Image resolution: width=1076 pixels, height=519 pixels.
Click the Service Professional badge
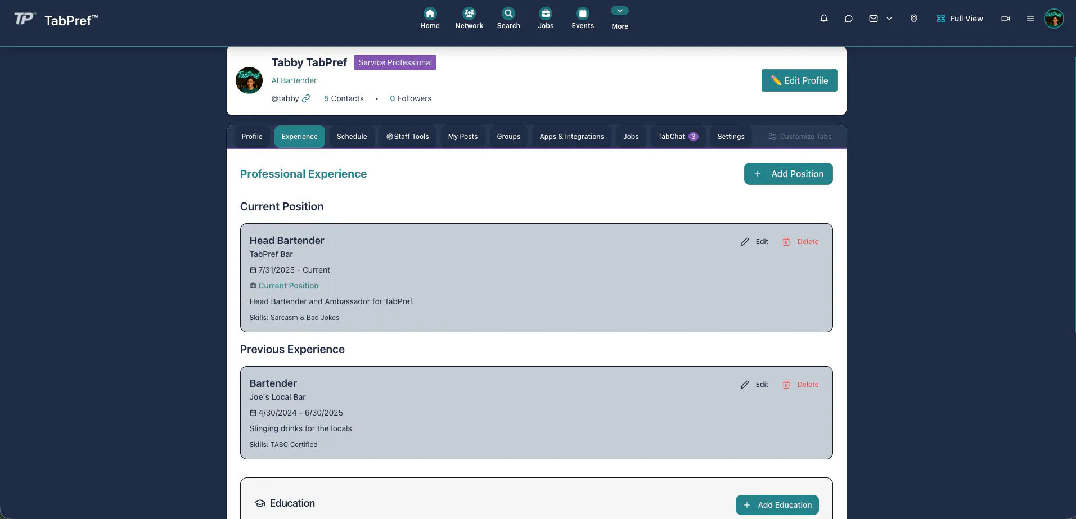[395, 62]
